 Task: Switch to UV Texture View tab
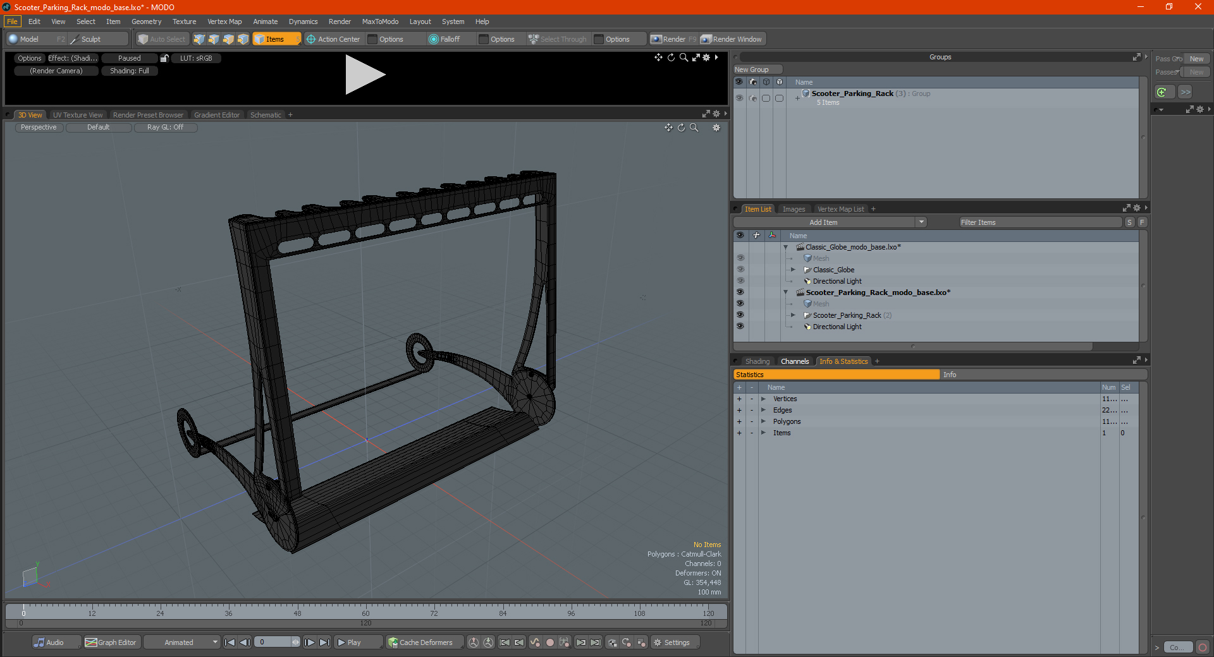pyautogui.click(x=78, y=115)
